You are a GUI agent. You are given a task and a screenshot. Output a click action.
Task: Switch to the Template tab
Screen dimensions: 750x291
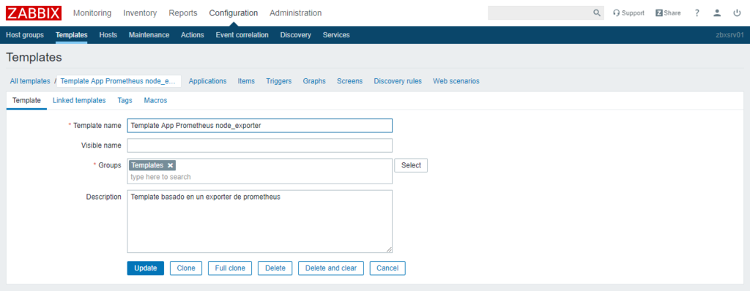tap(27, 101)
